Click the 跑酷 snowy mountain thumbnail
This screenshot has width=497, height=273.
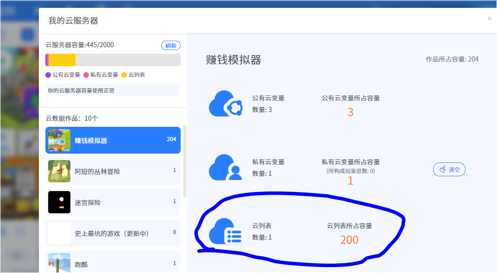point(59,263)
